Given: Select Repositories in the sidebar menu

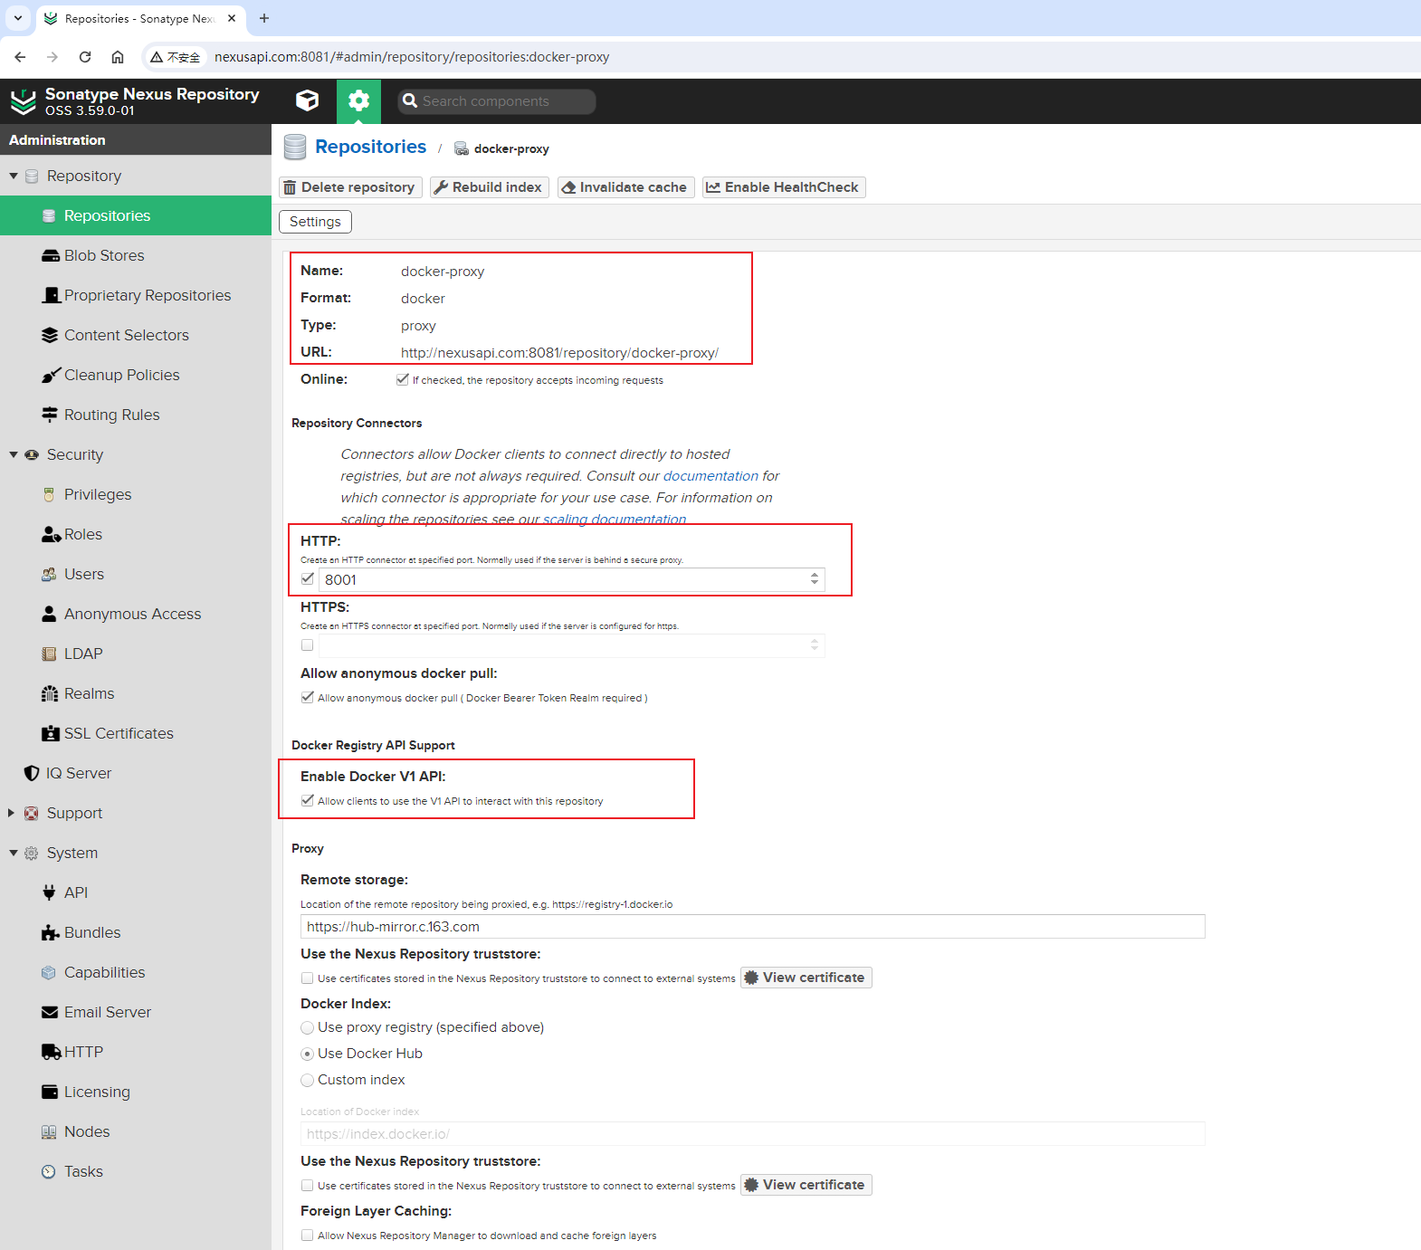Looking at the screenshot, I should click(136, 215).
